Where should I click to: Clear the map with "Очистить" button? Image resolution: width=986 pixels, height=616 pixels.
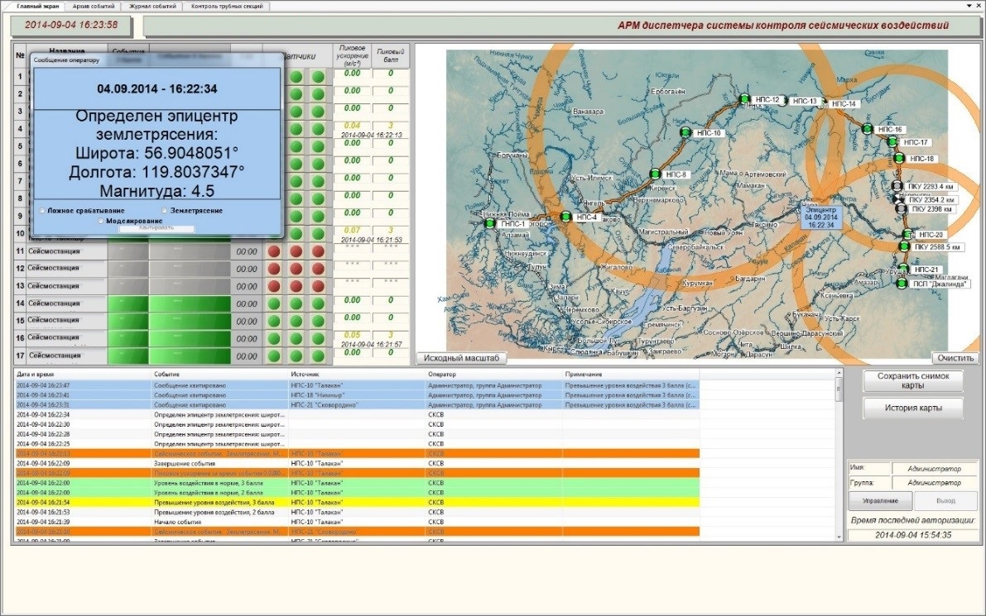955,358
